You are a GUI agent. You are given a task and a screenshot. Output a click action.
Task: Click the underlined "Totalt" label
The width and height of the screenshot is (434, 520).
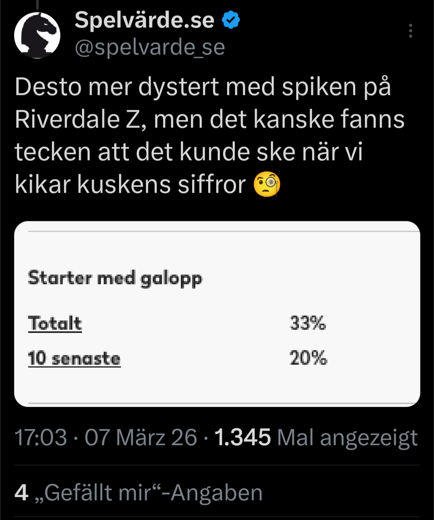pyautogui.click(x=55, y=324)
